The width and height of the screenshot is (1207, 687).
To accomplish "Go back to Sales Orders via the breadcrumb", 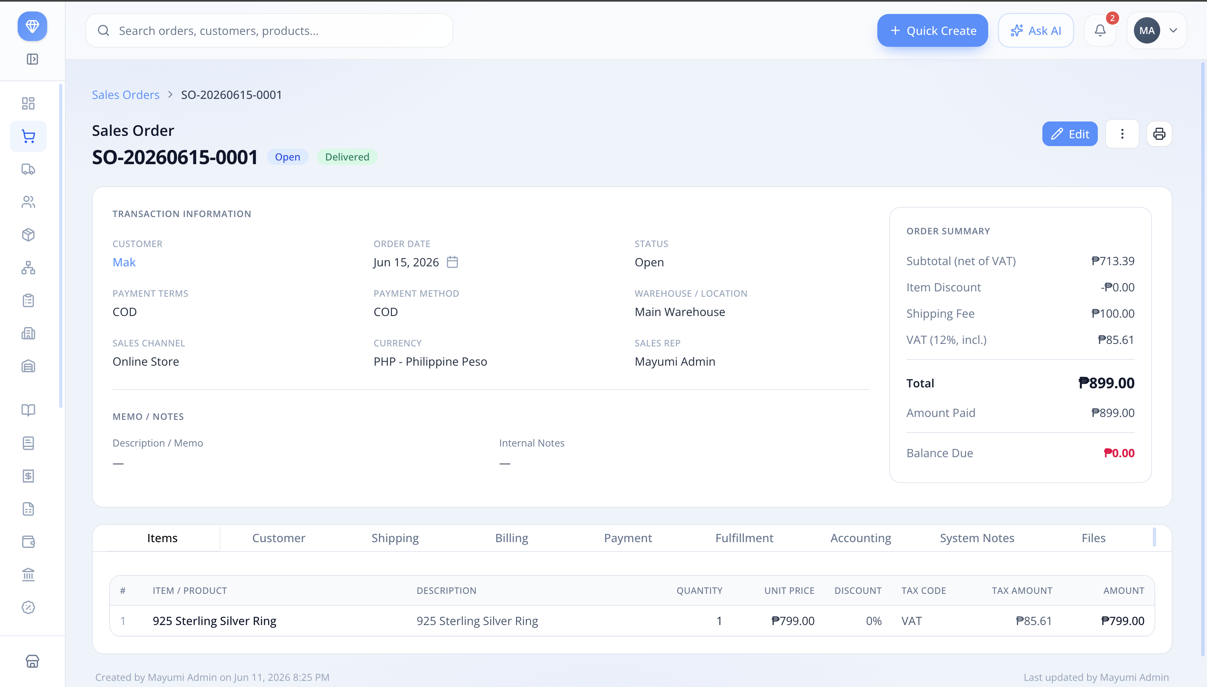I will [x=126, y=95].
